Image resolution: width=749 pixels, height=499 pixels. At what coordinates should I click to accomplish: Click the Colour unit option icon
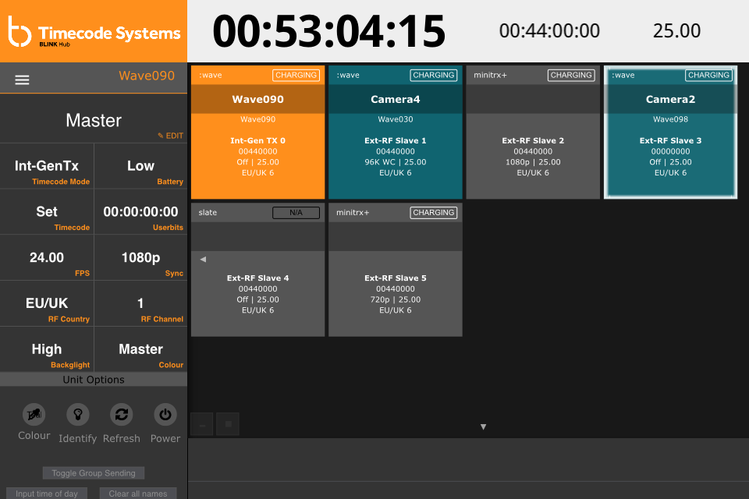[34, 415]
